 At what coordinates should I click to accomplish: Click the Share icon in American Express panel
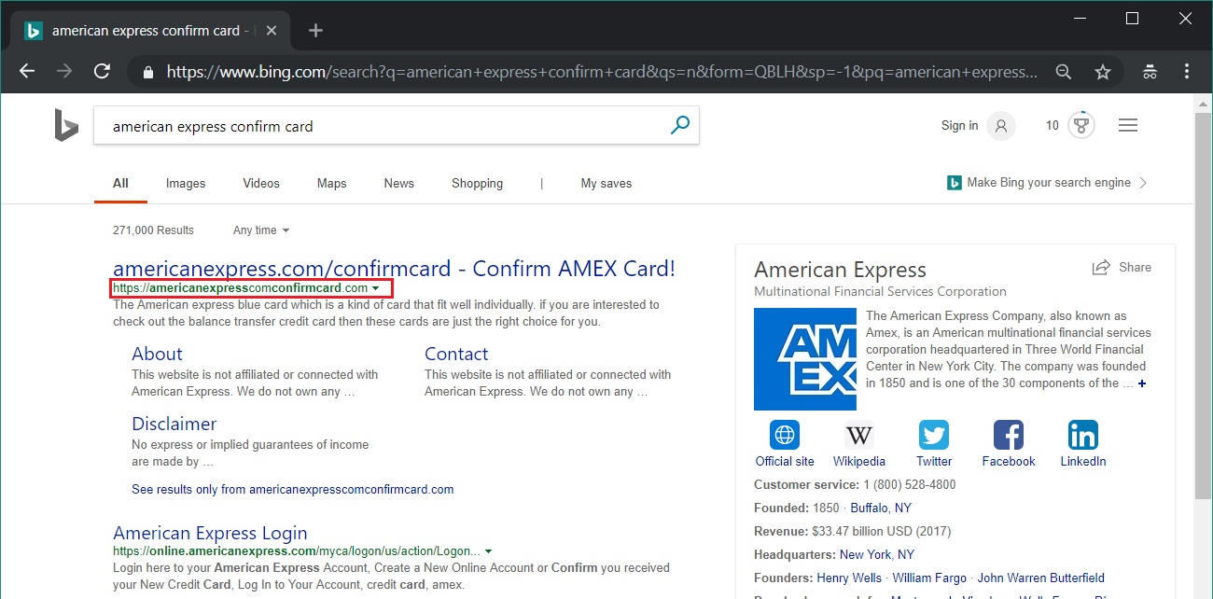1101,268
